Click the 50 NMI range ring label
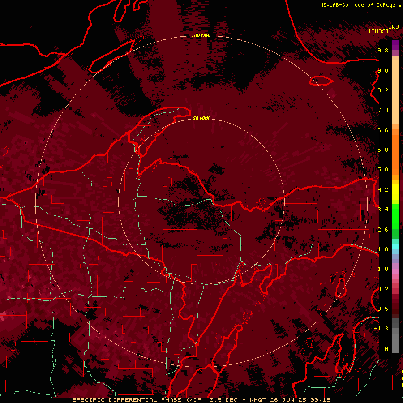Viewport: 403px width, 403px height. (x=201, y=118)
